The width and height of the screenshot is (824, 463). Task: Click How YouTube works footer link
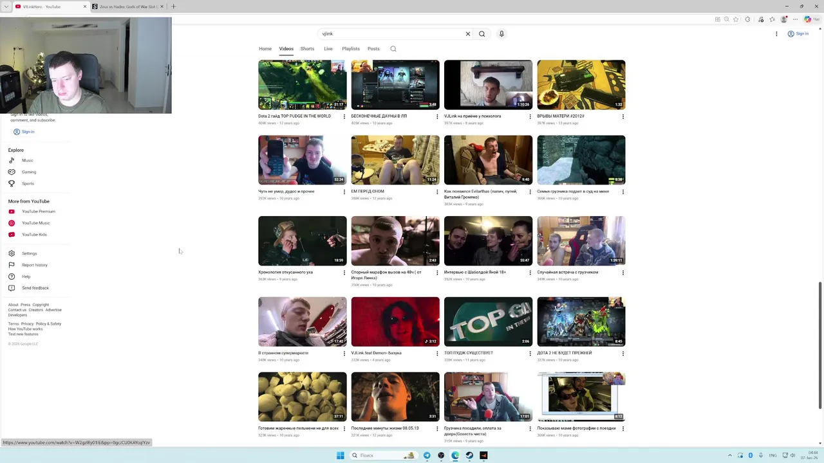pyautogui.click(x=25, y=329)
